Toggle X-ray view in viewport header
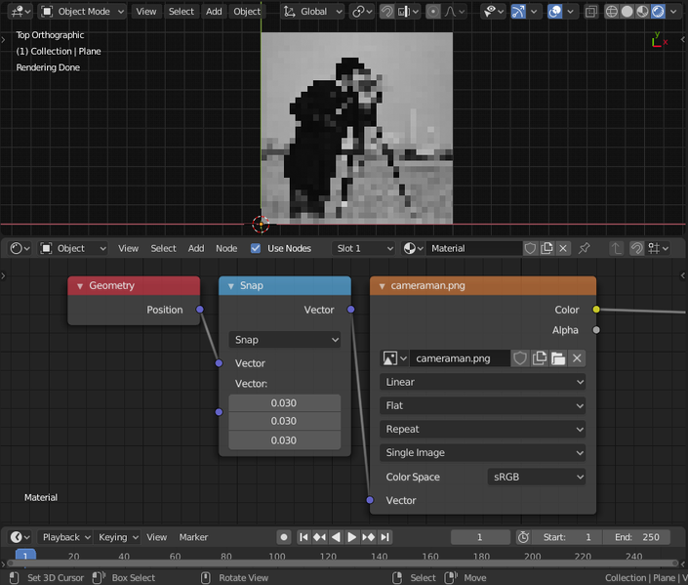The height and width of the screenshot is (585, 688). coord(592,12)
